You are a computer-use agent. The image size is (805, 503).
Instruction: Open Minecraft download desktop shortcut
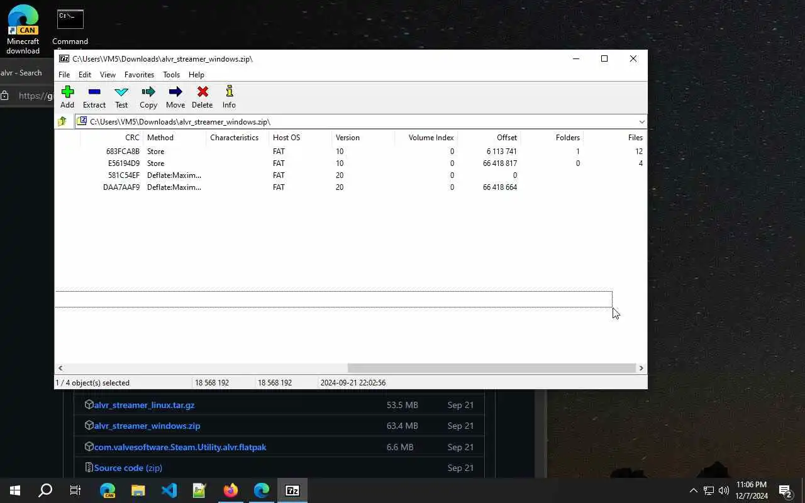click(23, 29)
